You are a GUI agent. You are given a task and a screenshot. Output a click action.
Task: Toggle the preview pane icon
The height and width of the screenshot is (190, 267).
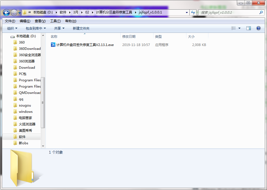pyautogui.click(x=249, y=28)
